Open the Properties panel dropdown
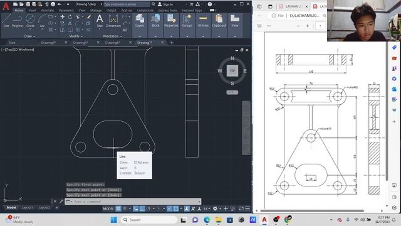The width and height of the screenshot is (401, 226). pos(171,36)
